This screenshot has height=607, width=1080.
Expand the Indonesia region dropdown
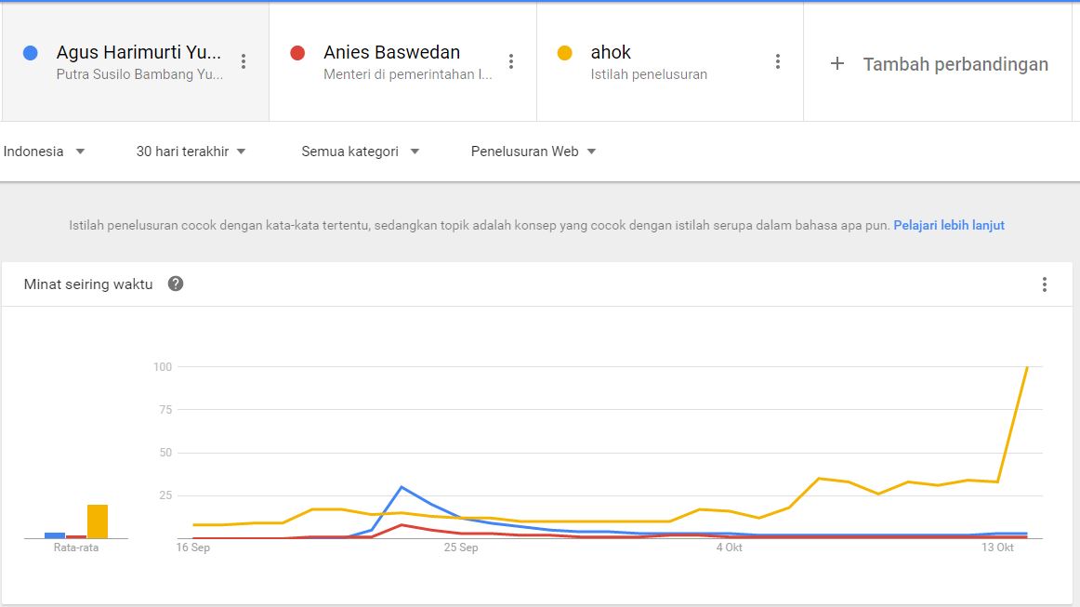tap(45, 152)
